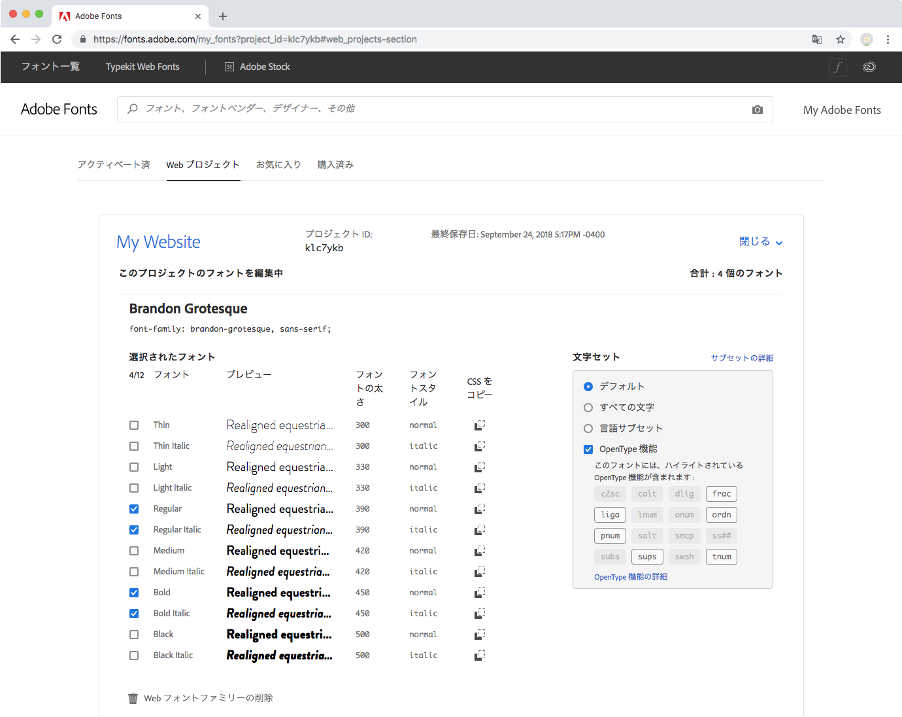Toggle the liga OpenType feature

pos(610,515)
